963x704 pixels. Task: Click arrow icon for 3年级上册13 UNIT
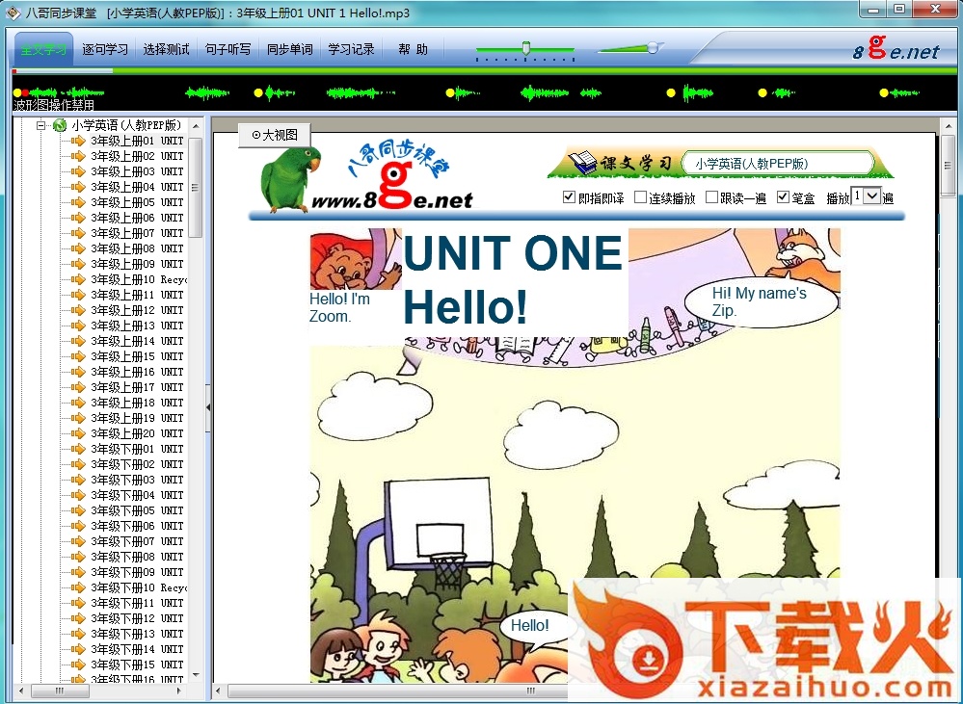pyautogui.click(x=78, y=326)
